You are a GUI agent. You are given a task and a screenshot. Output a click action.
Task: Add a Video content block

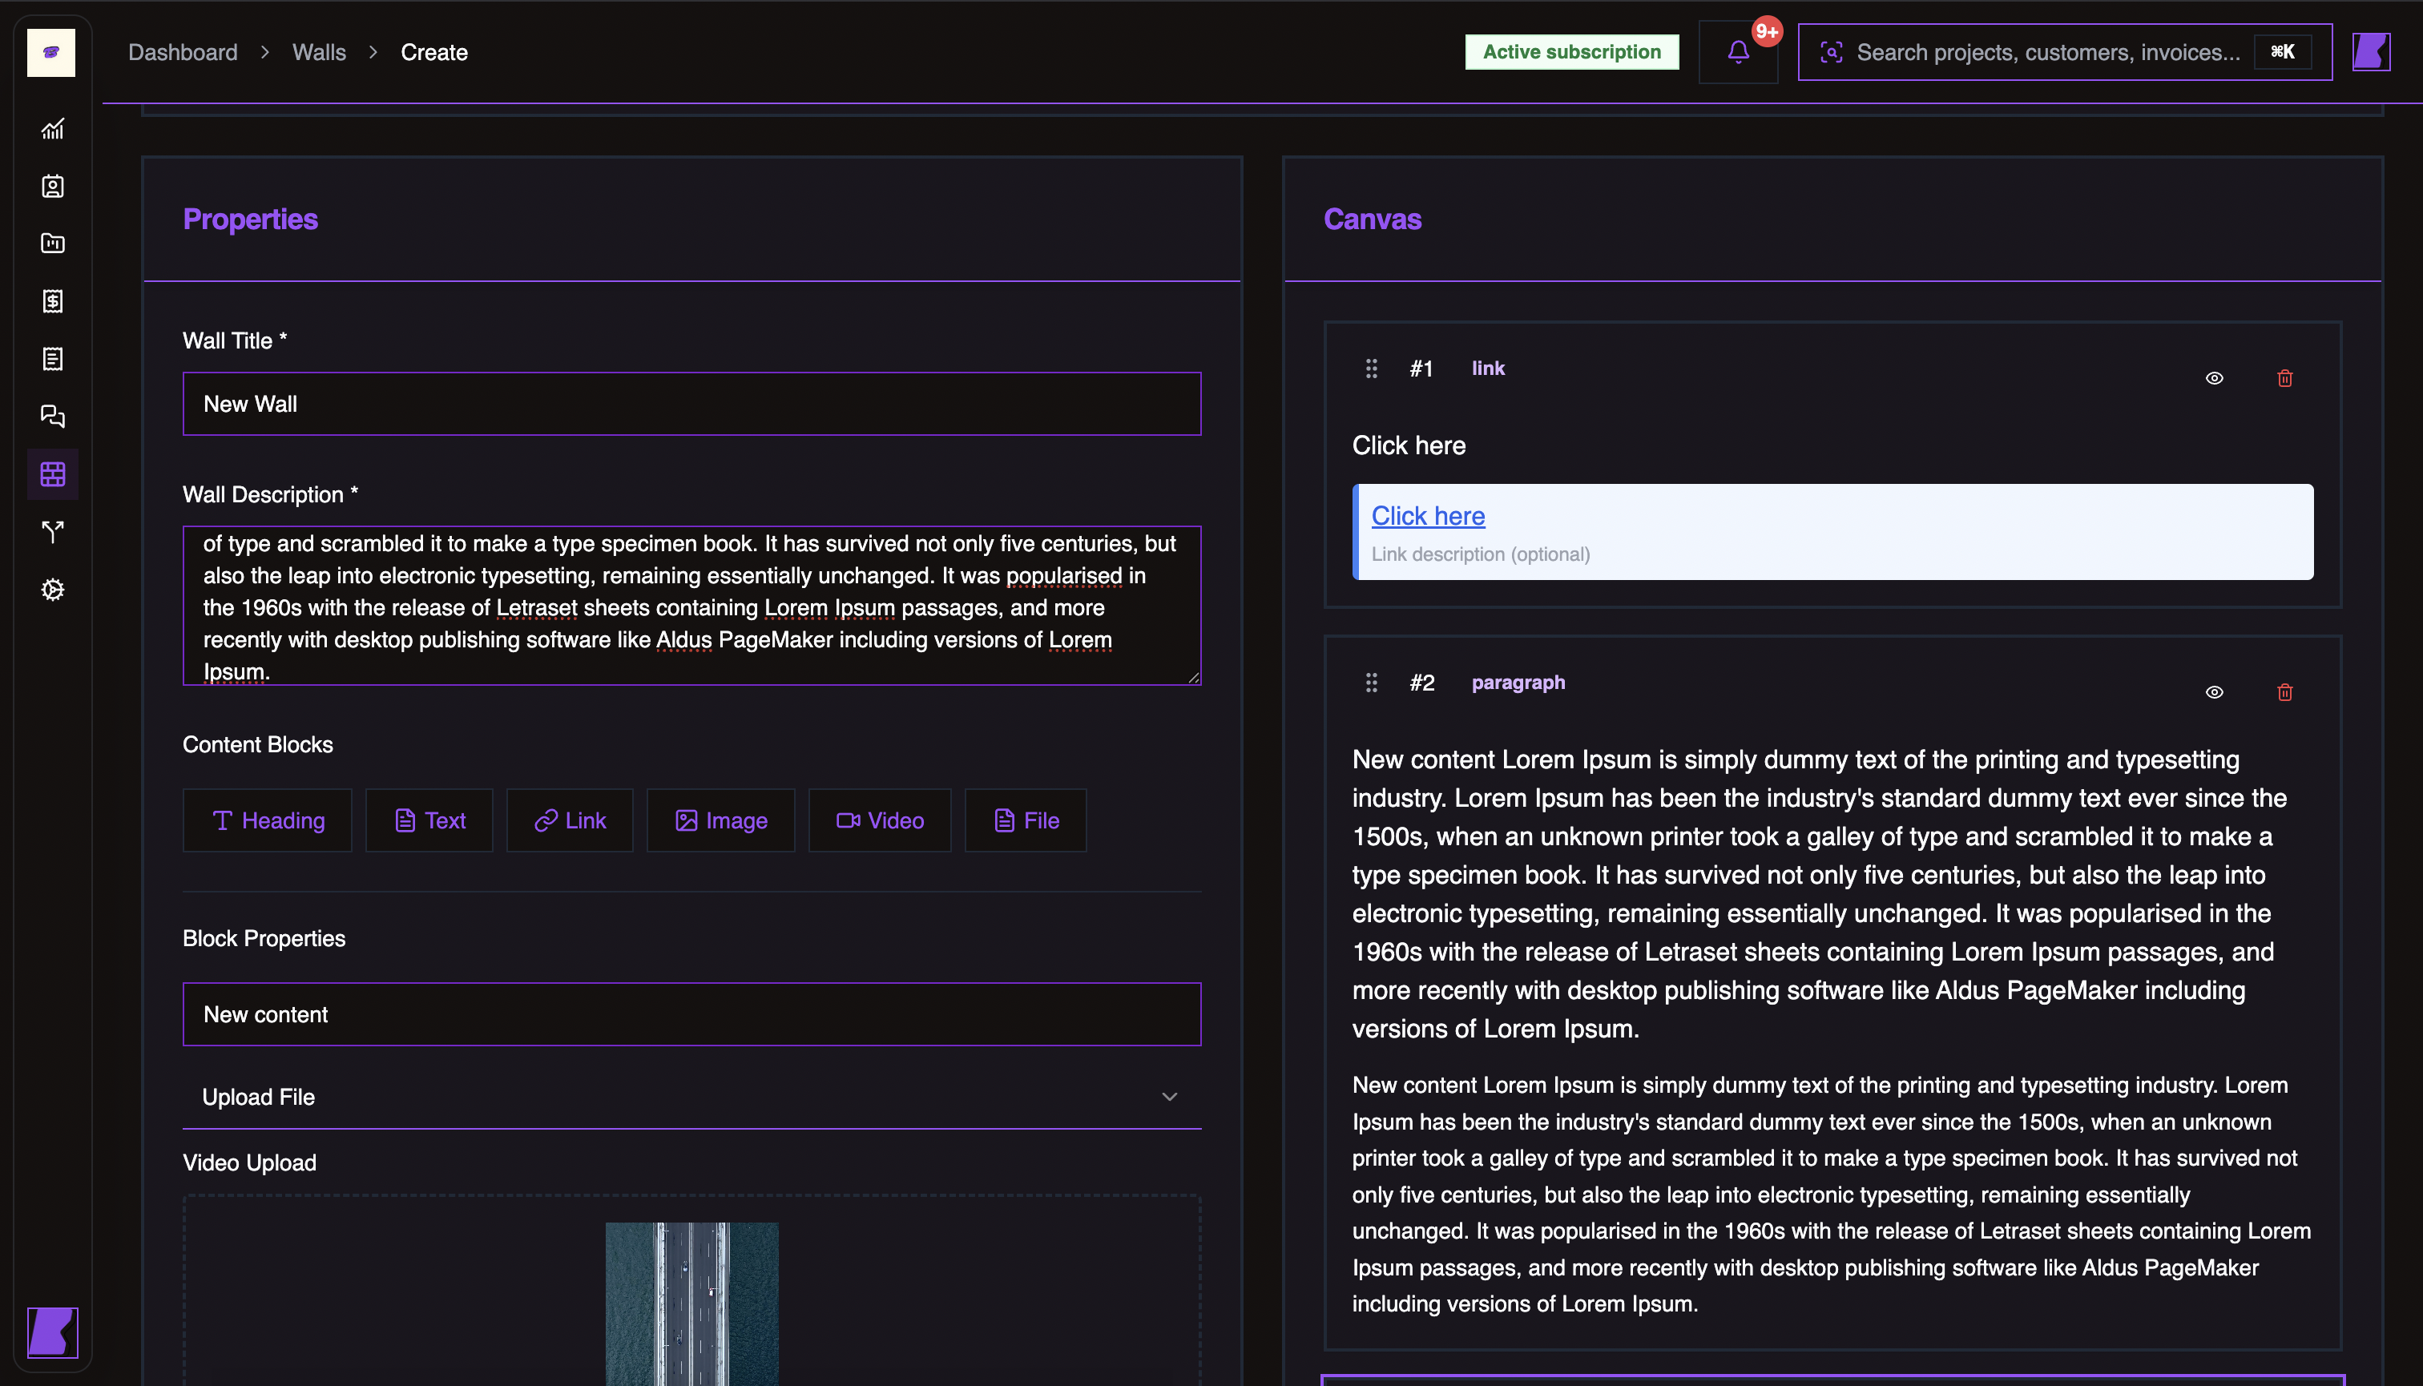[x=880, y=820]
